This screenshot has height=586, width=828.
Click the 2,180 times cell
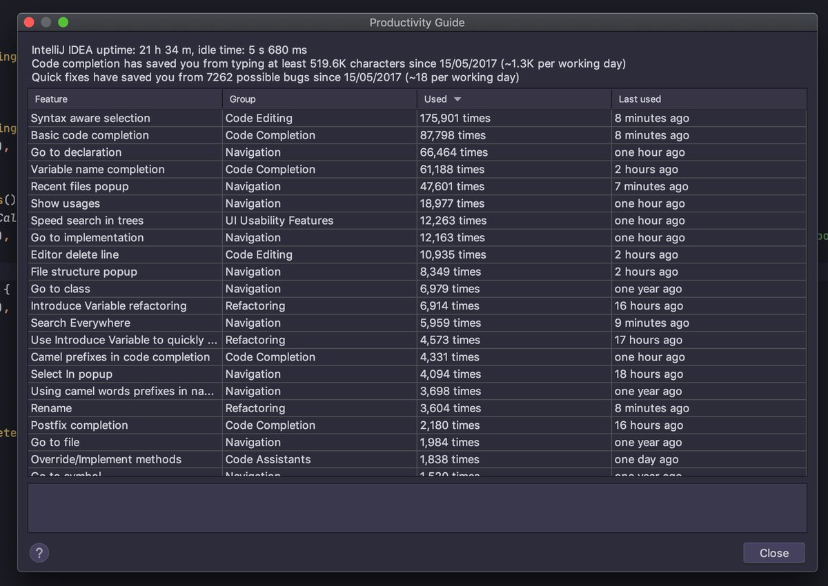pos(514,425)
